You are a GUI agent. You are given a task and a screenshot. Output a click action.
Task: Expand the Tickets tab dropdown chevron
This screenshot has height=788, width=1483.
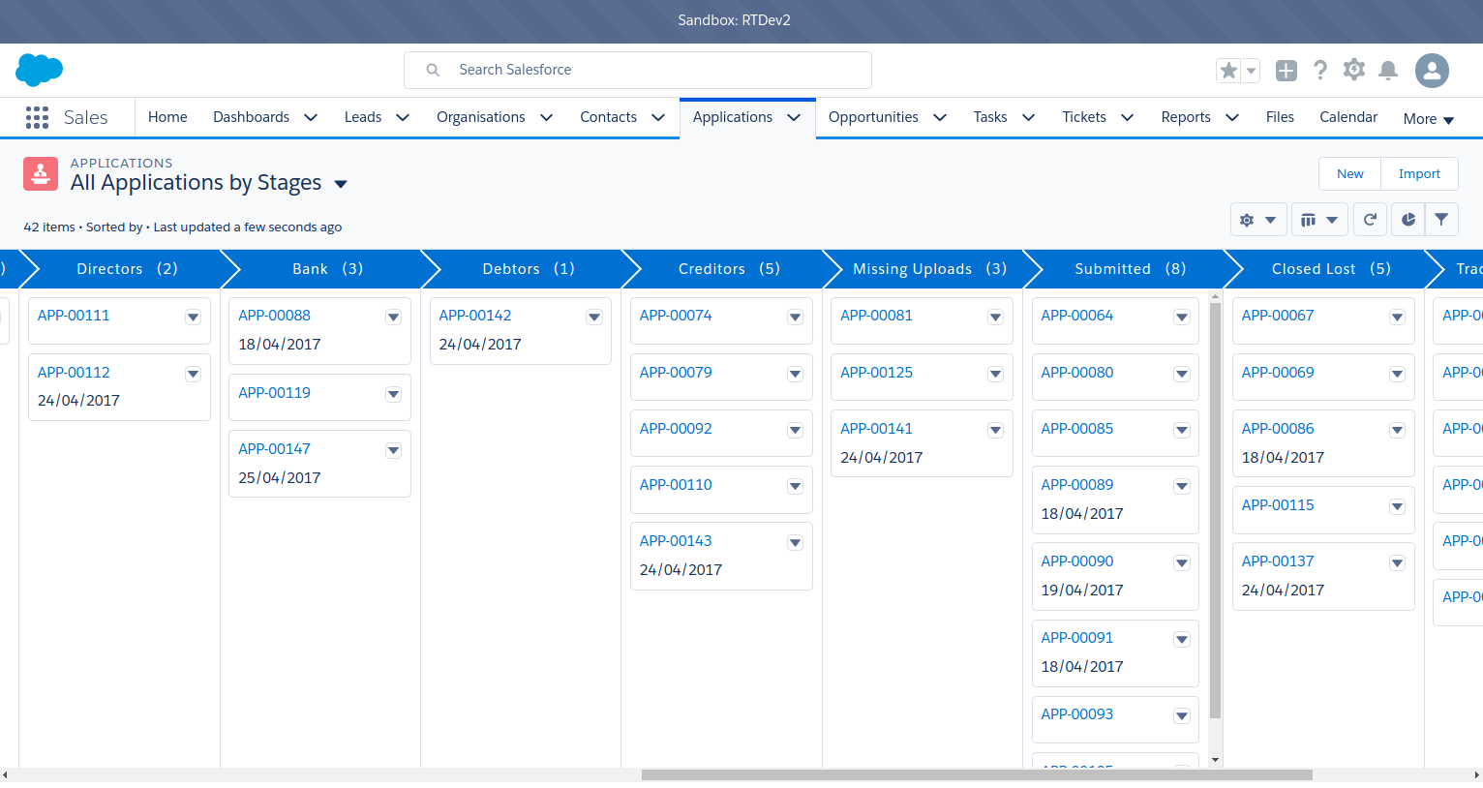[x=1127, y=117]
